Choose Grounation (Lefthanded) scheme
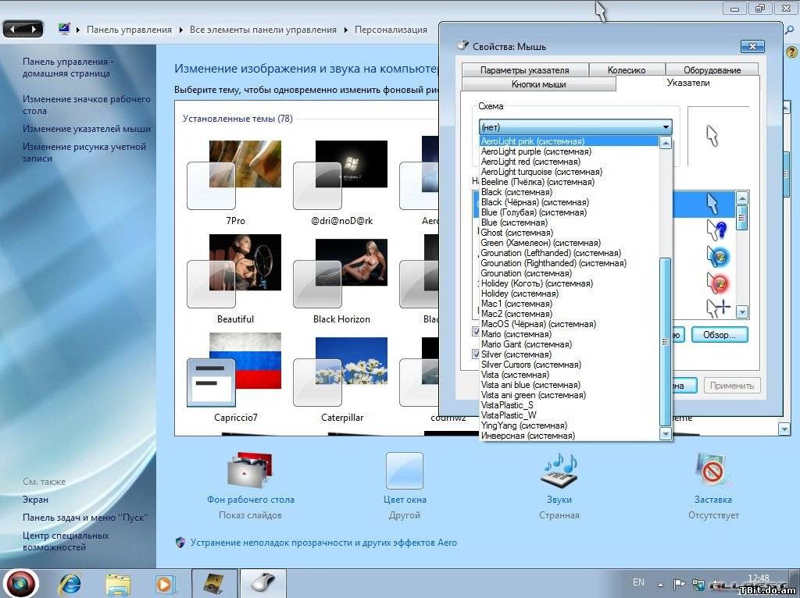 (x=569, y=253)
